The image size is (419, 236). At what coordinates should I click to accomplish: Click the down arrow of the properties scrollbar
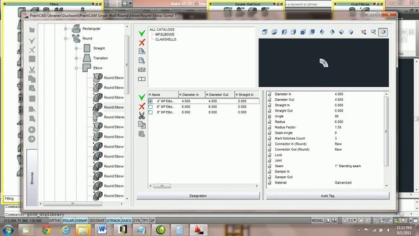[x=386, y=186]
